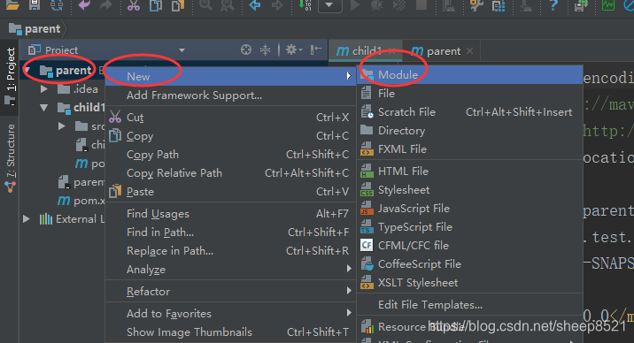Open the run configuration dropdown in toolbar
Screen dimensions: 634x343
(330, 5)
